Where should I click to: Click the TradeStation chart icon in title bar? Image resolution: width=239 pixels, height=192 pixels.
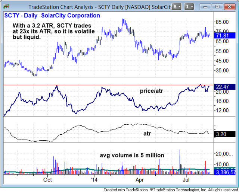pyautogui.click(x=6, y=7)
